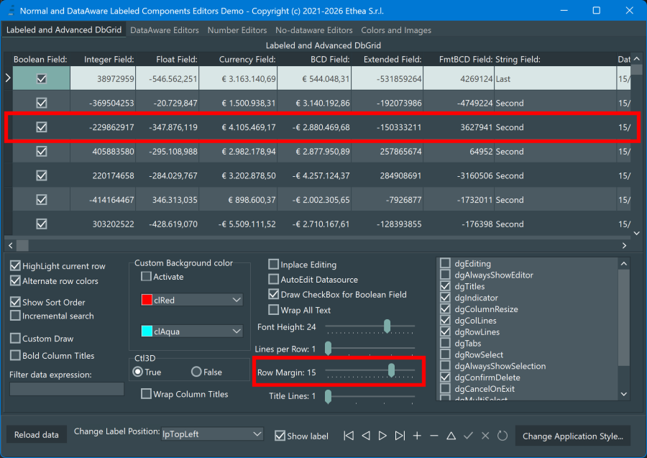Switch to Number Editors tab
Viewport: 647px width, 458px height.
coord(237,30)
